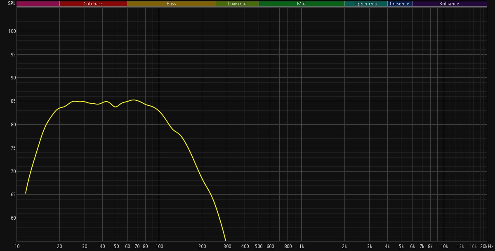This screenshot has height=251, width=495.
Task: Select the Upper mid frequency band label
Action: [x=366, y=4]
